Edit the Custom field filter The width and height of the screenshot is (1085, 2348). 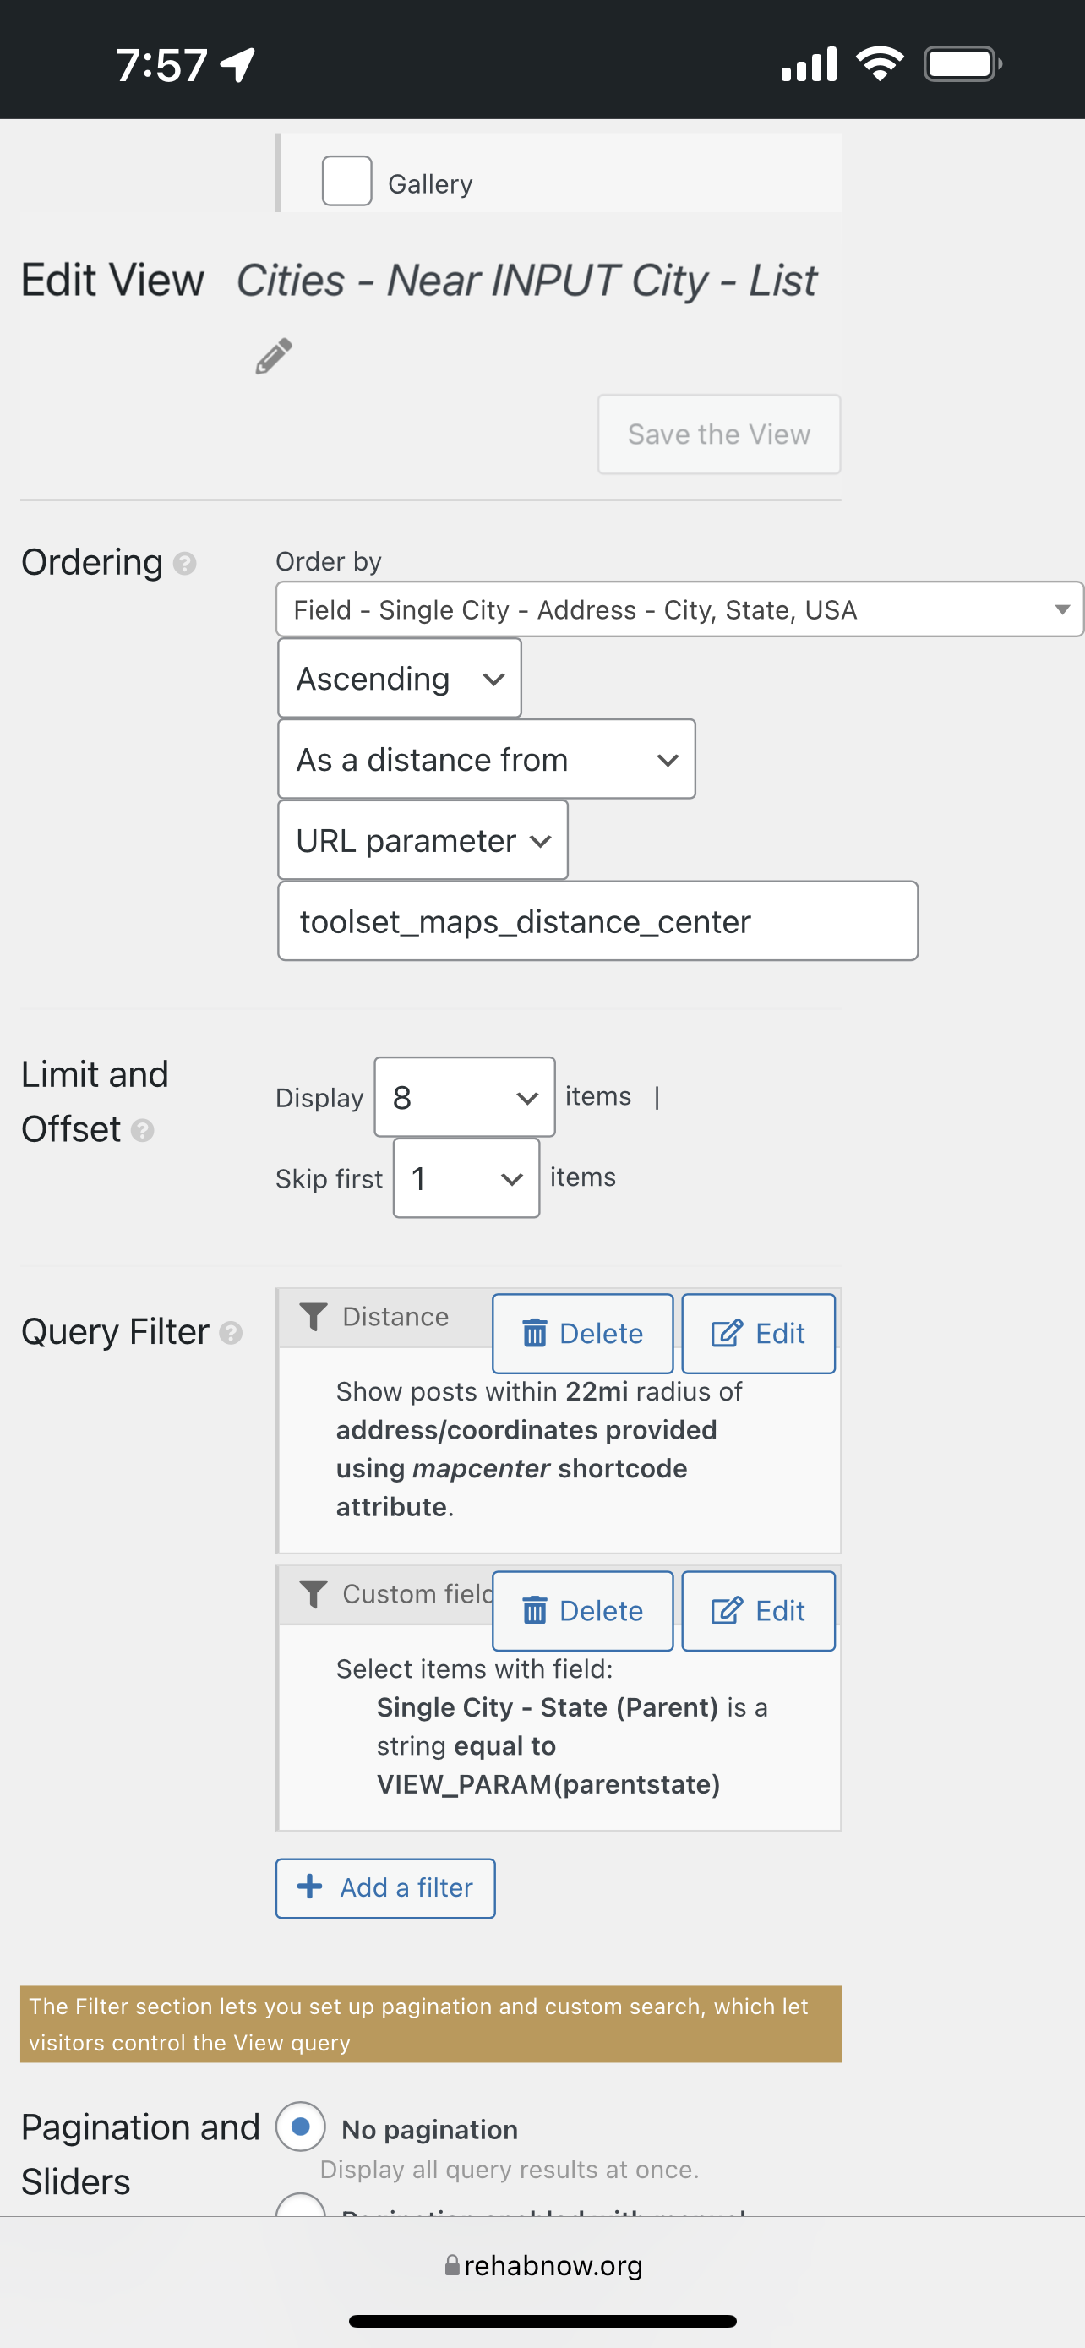pyautogui.click(x=758, y=1611)
